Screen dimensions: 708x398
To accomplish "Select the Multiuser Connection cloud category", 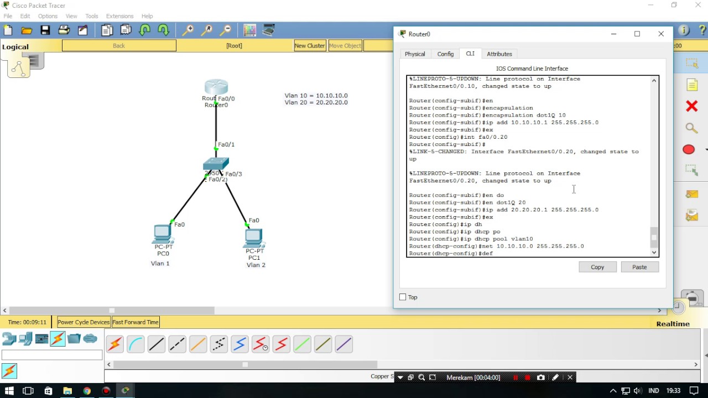I will pos(90,339).
